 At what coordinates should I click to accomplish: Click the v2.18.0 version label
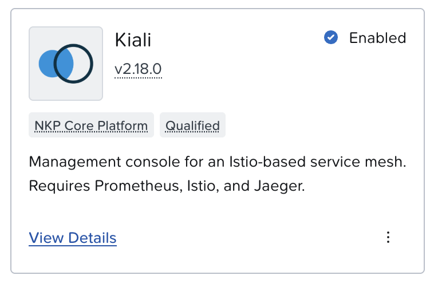138,69
